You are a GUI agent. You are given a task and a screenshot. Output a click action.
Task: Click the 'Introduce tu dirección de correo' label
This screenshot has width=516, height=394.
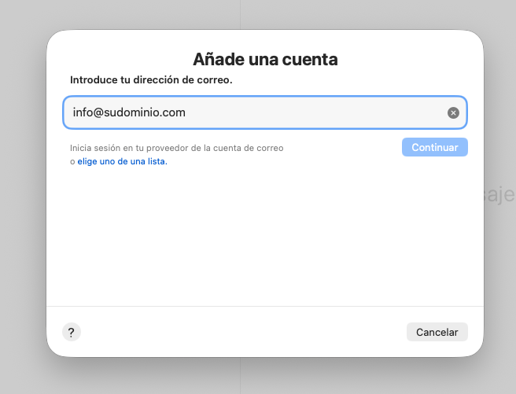(151, 80)
